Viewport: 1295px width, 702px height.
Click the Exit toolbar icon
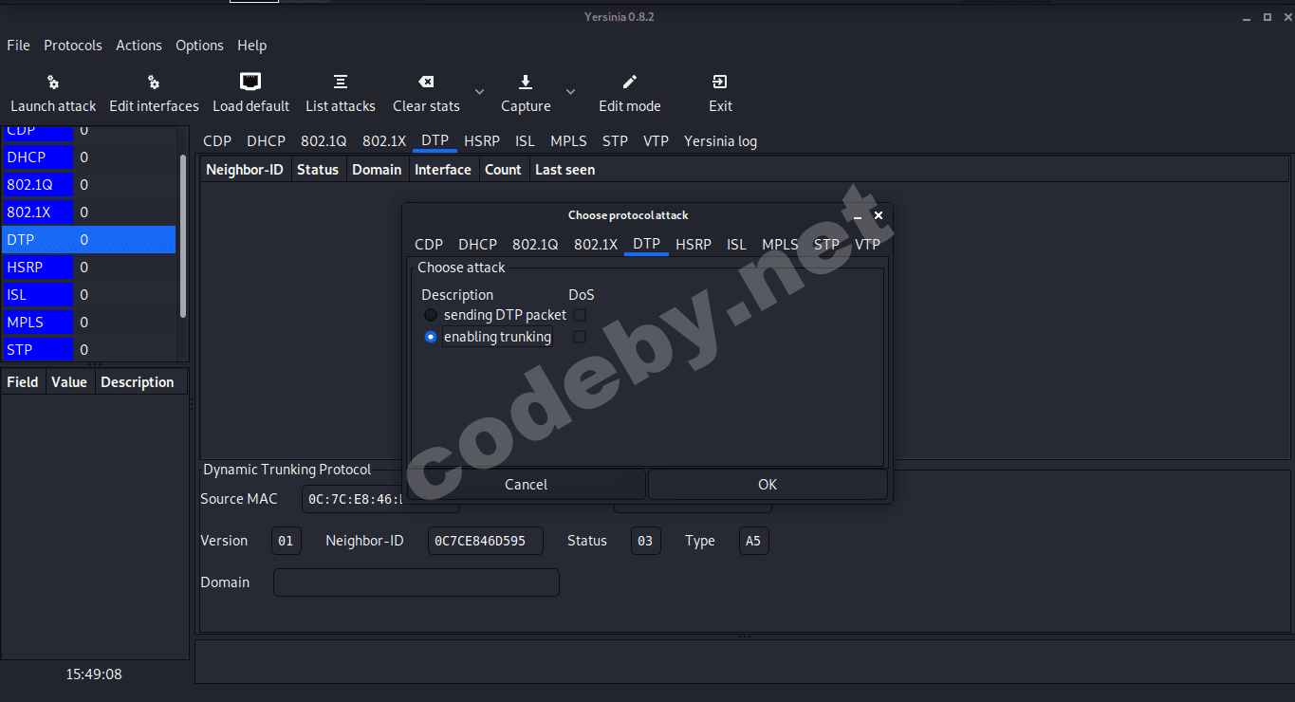(x=720, y=83)
